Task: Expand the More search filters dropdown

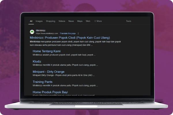Action: click(x=98, y=21)
